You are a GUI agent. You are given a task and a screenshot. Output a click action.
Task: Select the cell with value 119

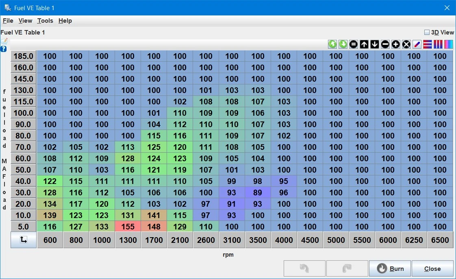coord(180,170)
